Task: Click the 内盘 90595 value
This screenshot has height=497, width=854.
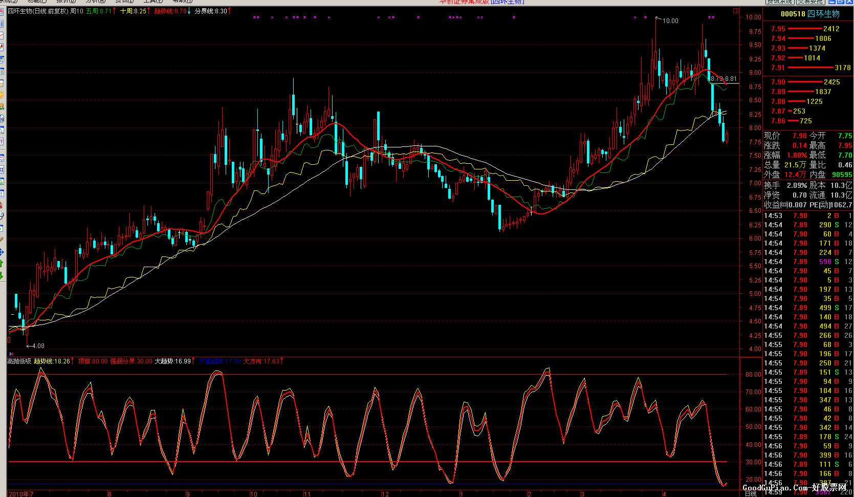Action: pos(842,175)
